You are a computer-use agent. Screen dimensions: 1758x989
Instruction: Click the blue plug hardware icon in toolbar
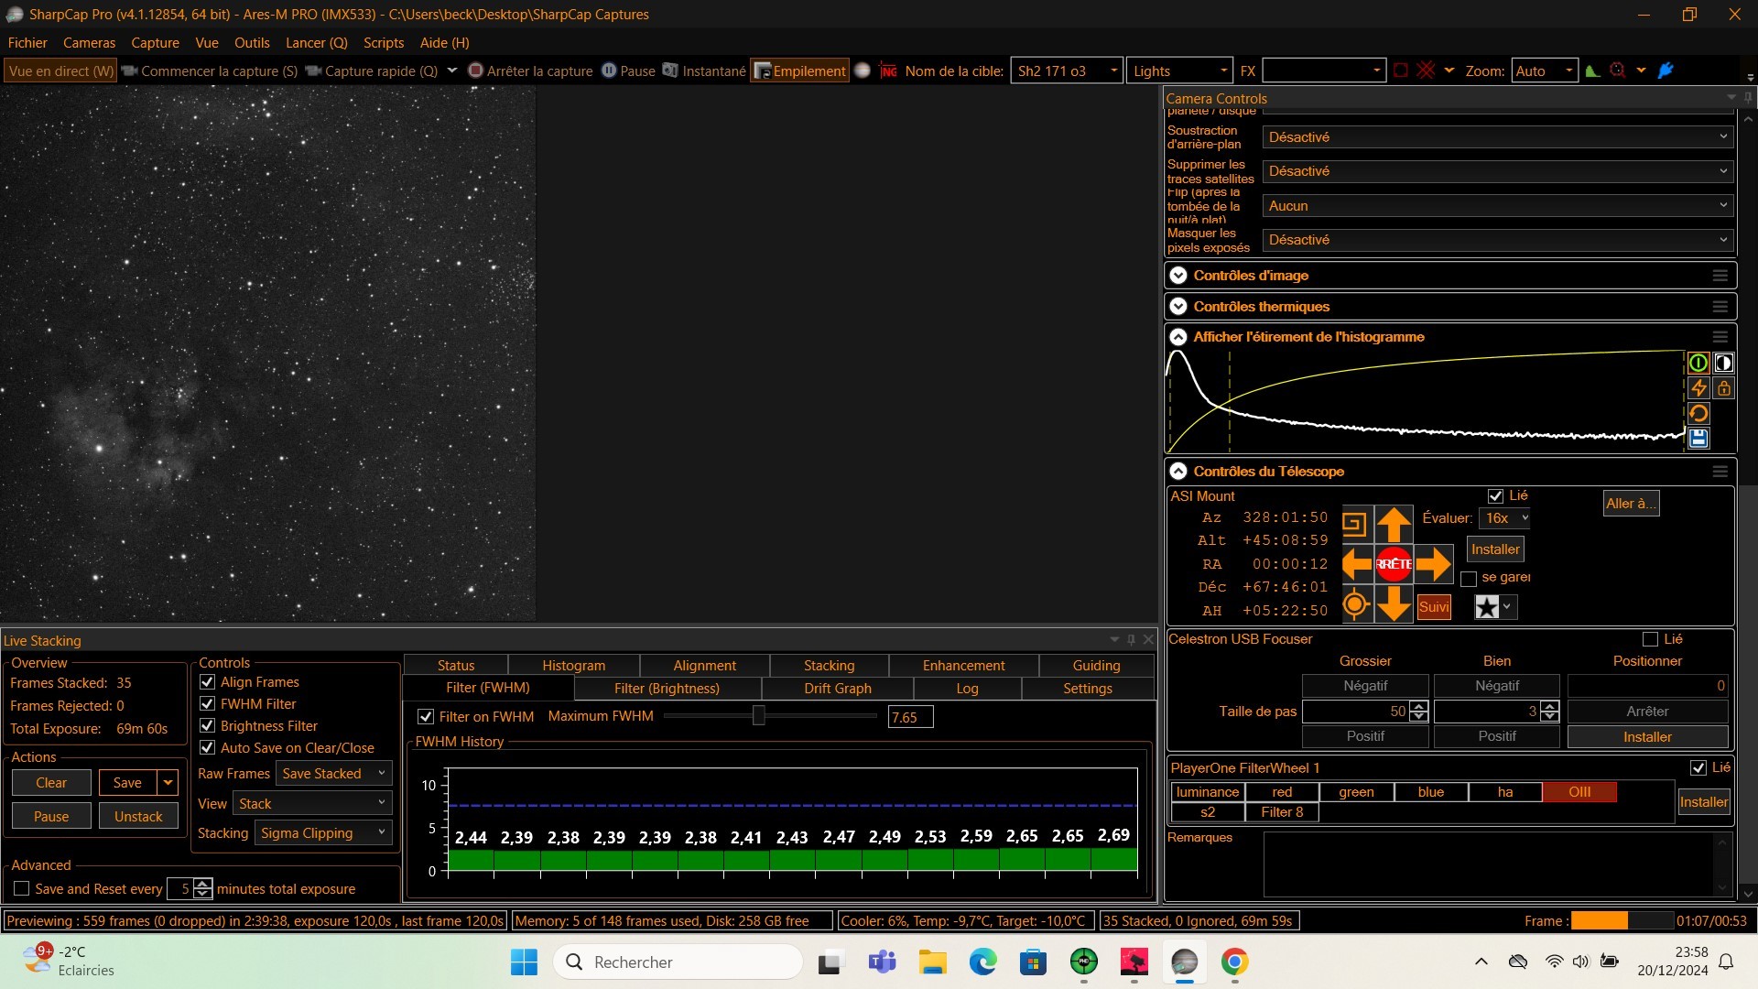tap(1666, 71)
